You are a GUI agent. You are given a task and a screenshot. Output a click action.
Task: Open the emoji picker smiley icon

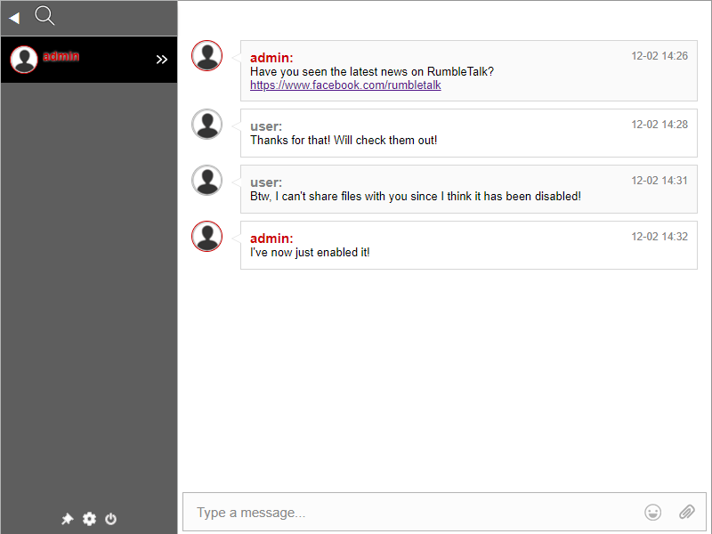click(653, 512)
